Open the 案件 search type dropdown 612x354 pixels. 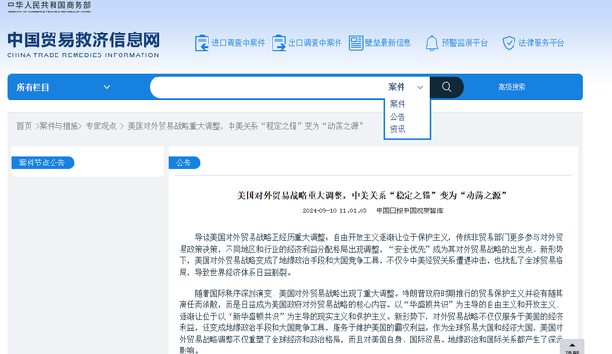(405, 87)
